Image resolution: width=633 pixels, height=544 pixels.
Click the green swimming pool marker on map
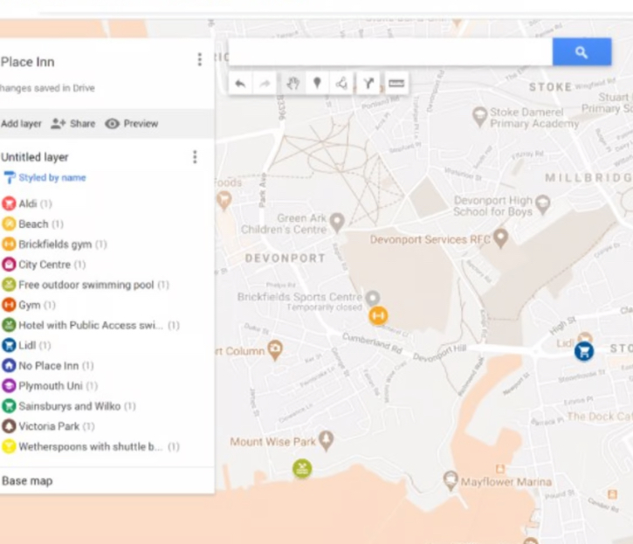(x=302, y=469)
